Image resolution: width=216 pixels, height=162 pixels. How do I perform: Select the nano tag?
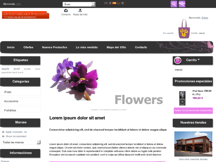38,69
